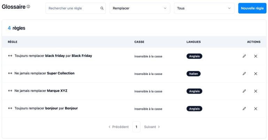This screenshot has width=268, height=140.
Task: Edit the bonjour rule
Action: (x=244, y=108)
